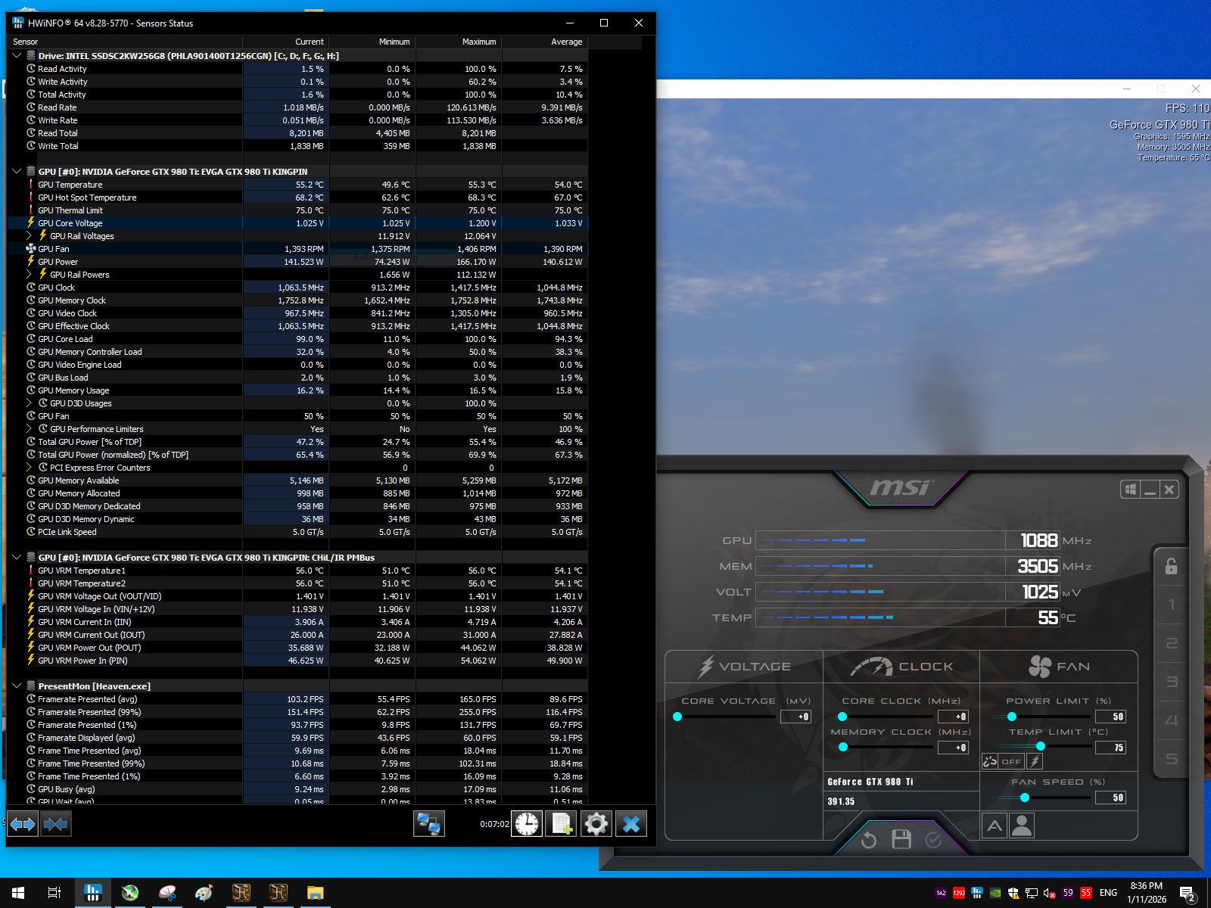Click the core clock slider handle

[842, 717]
